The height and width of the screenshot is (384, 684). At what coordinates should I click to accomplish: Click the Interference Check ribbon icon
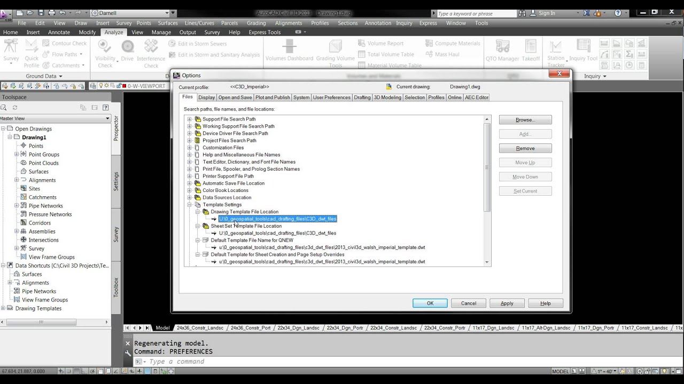[x=151, y=46]
